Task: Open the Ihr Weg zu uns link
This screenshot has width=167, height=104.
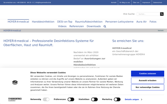Action: 125,2
